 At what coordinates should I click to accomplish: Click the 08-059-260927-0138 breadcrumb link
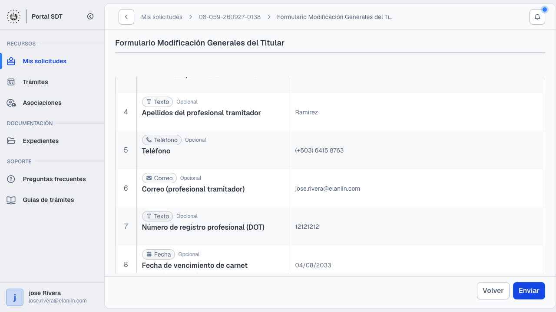230,17
